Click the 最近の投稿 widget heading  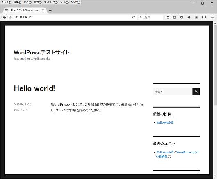pyautogui.click(x=162, y=114)
